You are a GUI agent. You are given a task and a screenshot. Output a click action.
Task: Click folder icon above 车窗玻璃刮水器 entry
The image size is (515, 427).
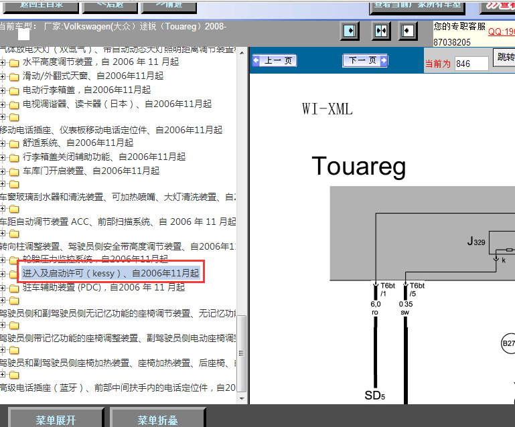point(14,184)
